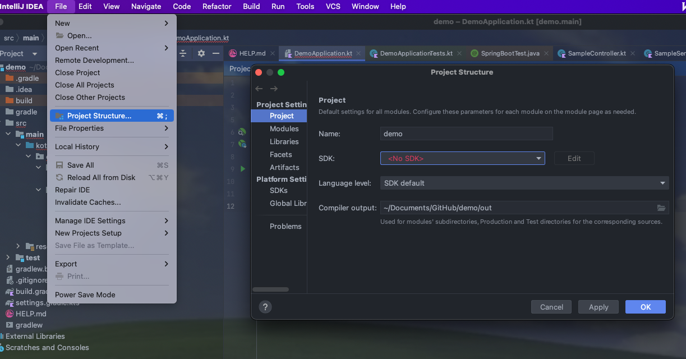The width and height of the screenshot is (686, 359).
Task: Click the Scratches and Consoles icon
Action: pos(2,347)
